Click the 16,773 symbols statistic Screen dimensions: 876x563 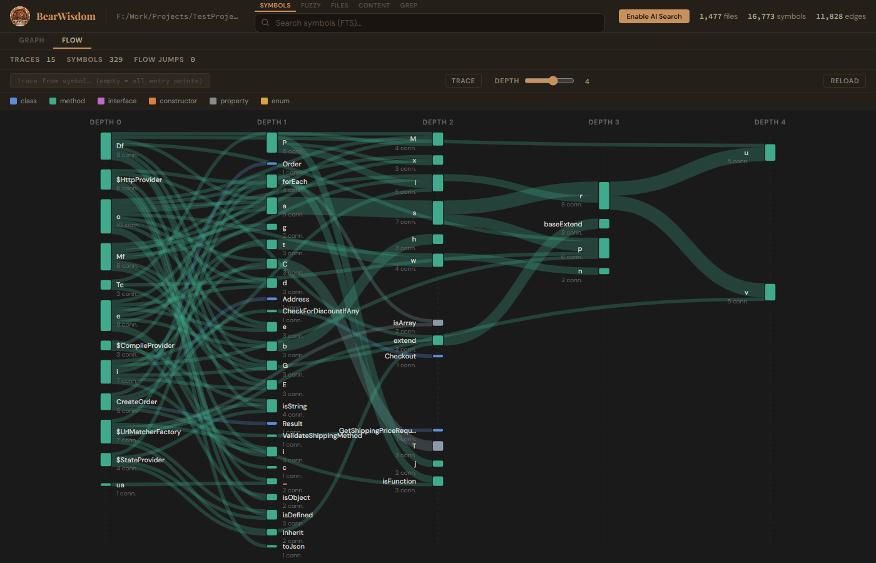(777, 16)
